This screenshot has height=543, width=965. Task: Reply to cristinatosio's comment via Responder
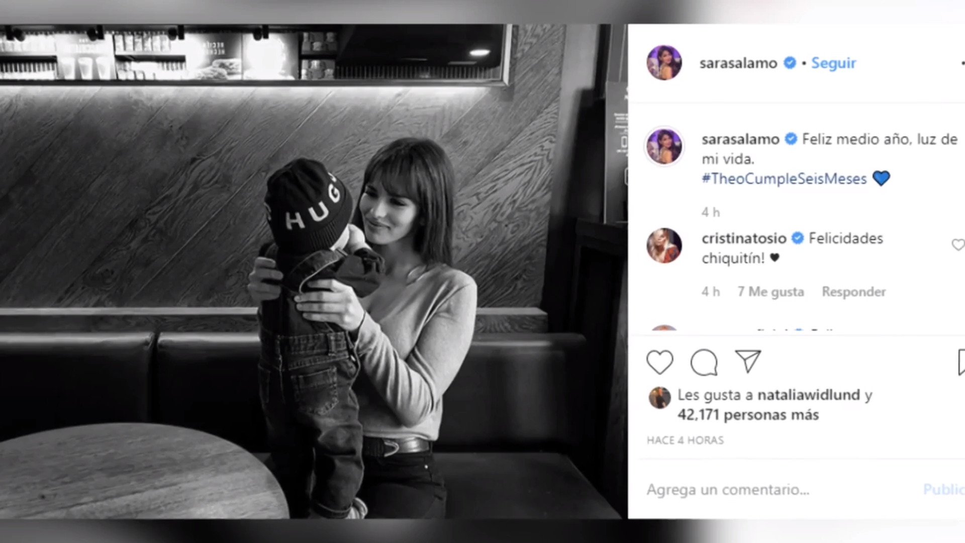tap(853, 292)
